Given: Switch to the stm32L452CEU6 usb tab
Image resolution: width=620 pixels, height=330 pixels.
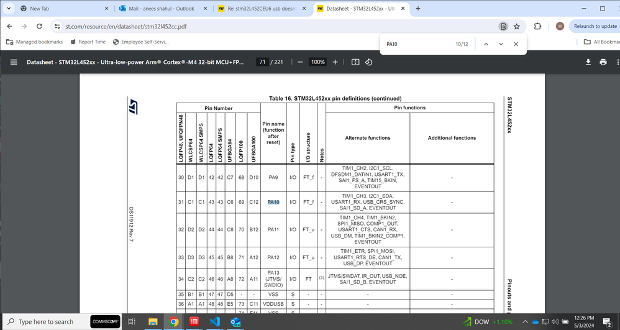Looking at the screenshot, I should point(262,8).
